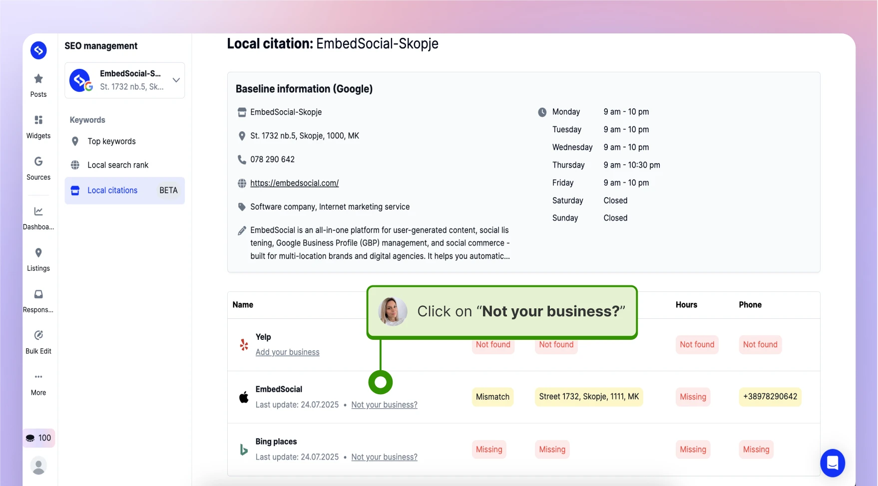This screenshot has width=878, height=486.
Task: Click the Bing places Missing name badge
Action: [x=489, y=450]
